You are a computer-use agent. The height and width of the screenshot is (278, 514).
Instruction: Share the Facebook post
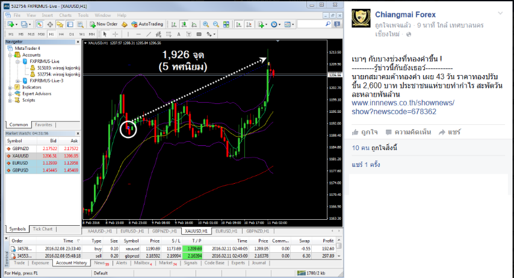pos(450,132)
